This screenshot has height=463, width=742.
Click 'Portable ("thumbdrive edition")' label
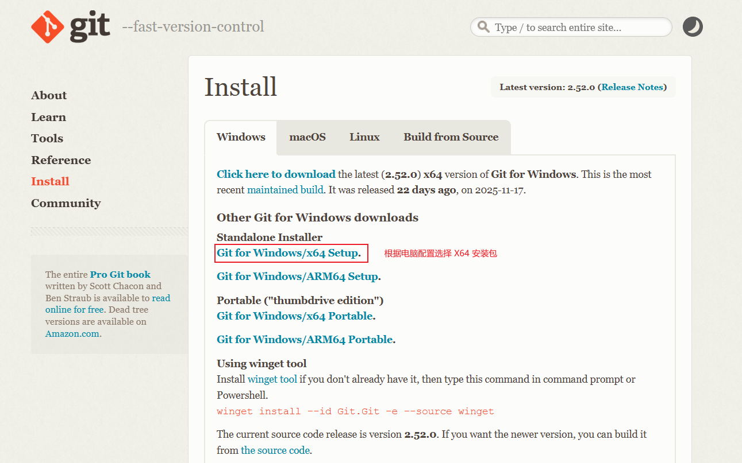point(300,301)
